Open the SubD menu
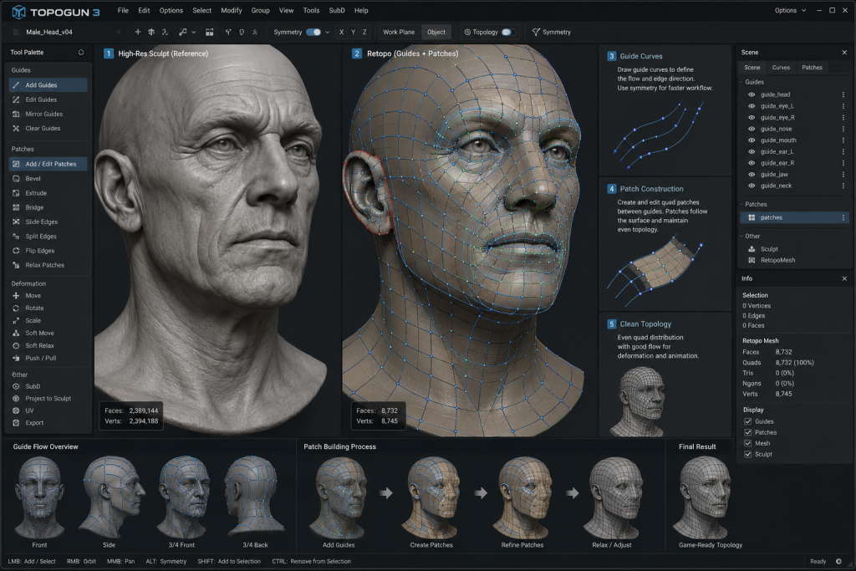 coord(337,10)
